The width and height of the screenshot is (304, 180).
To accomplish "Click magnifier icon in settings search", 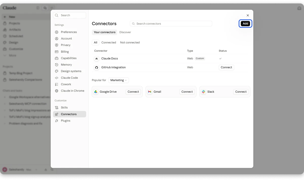I will click(57, 15).
